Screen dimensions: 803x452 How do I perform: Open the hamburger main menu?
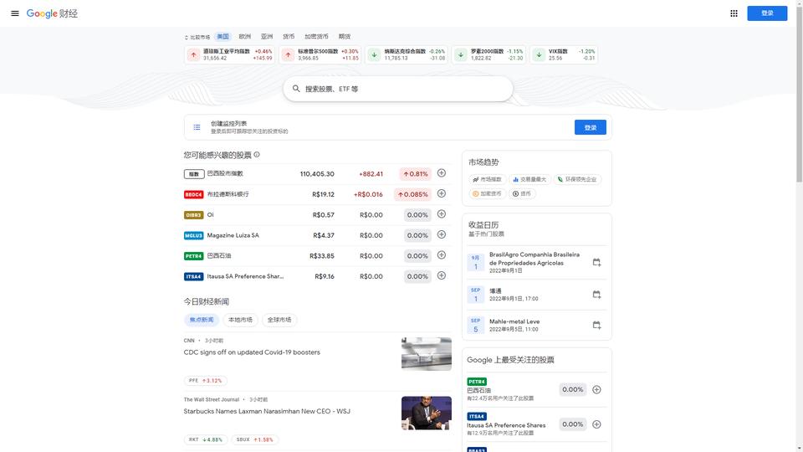point(15,13)
